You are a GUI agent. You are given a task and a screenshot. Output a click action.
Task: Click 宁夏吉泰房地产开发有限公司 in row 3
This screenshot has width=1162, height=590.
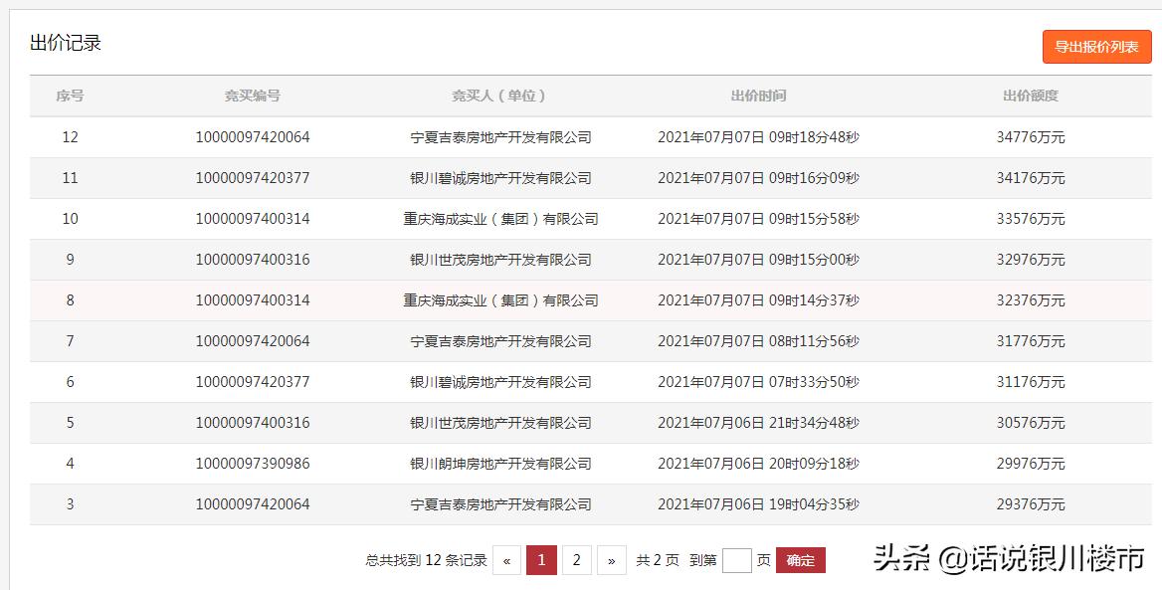501,504
